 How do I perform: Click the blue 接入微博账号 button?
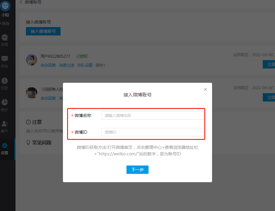(x=43, y=31)
